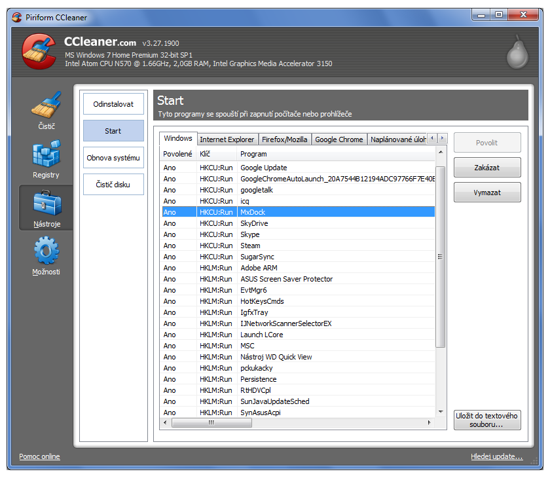
Task: Open the Registry section icon
Action: click(x=46, y=159)
